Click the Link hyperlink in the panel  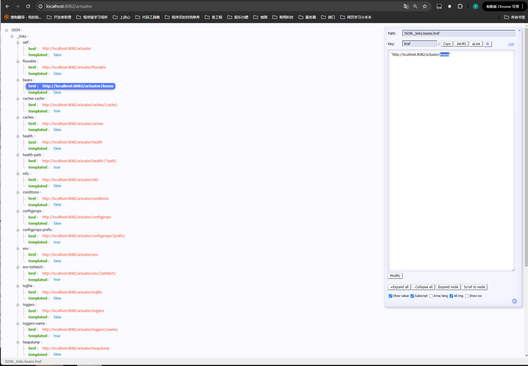[511, 44]
